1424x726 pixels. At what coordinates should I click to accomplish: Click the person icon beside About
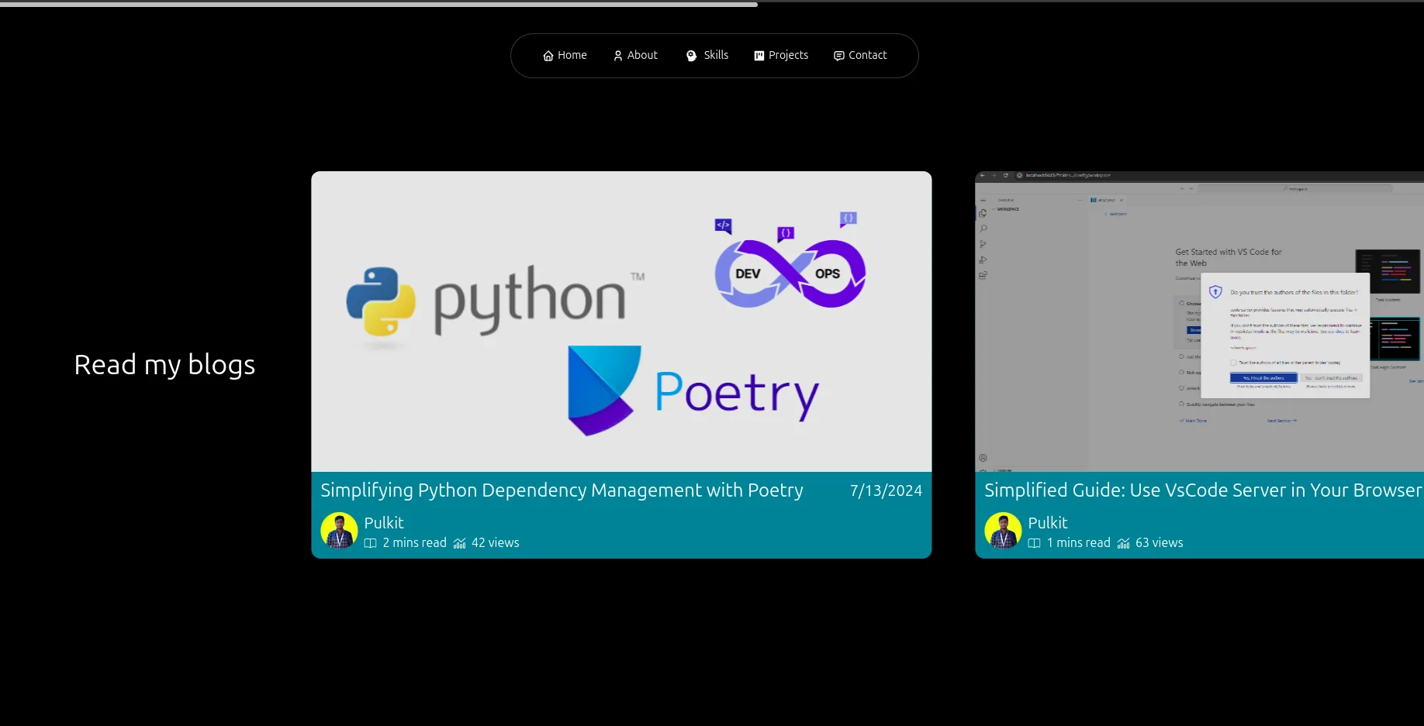[x=618, y=56]
